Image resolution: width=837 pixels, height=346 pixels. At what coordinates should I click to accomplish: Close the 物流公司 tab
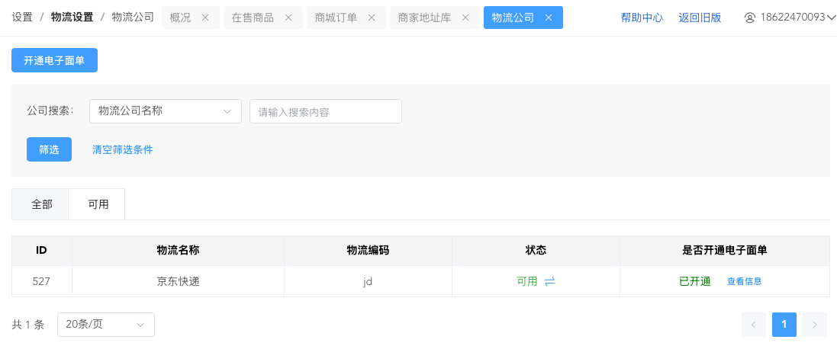(x=548, y=18)
